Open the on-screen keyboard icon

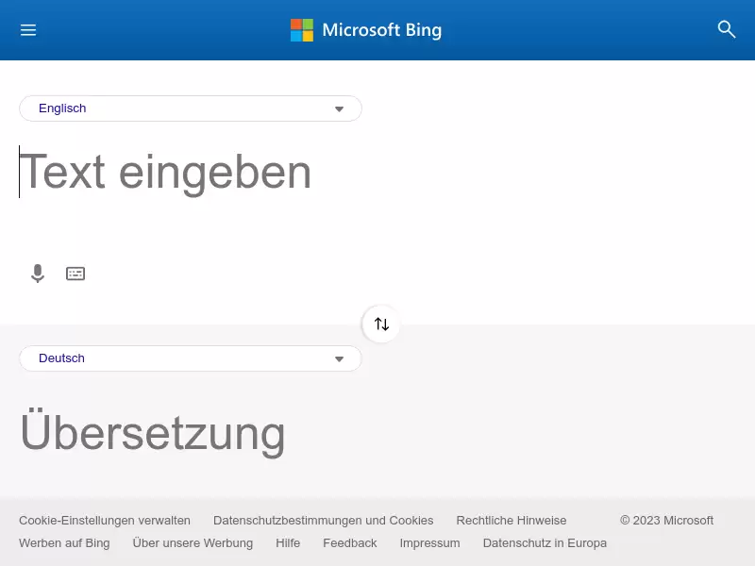[x=75, y=274]
